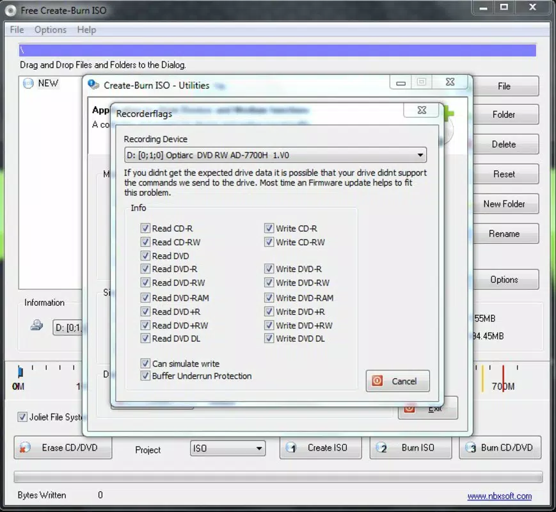Viewport: 556px width, 512px height.
Task: Toggle Can simulate write checkbox
Action: (145, 364)
